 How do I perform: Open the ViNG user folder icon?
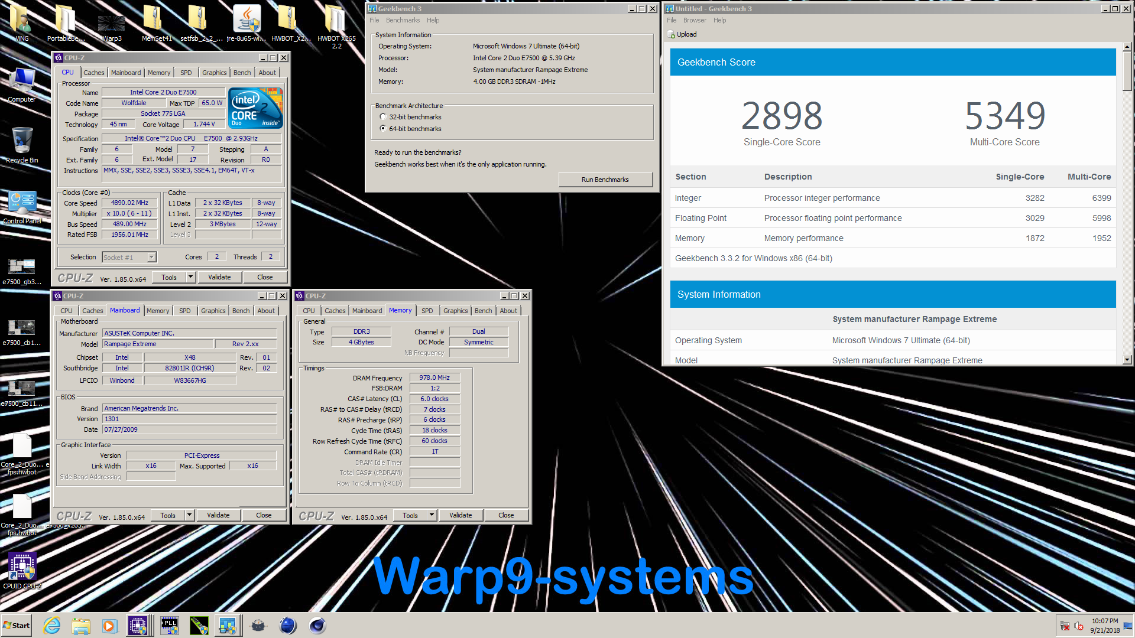point(21,22)
